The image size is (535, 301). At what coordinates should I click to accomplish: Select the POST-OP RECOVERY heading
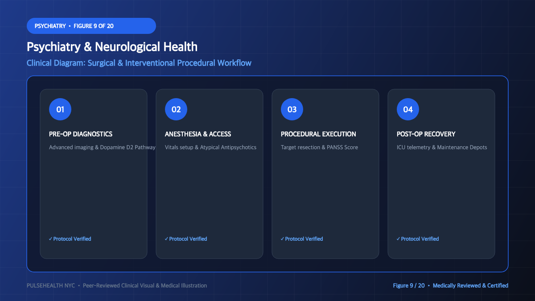tap(426, 134)
